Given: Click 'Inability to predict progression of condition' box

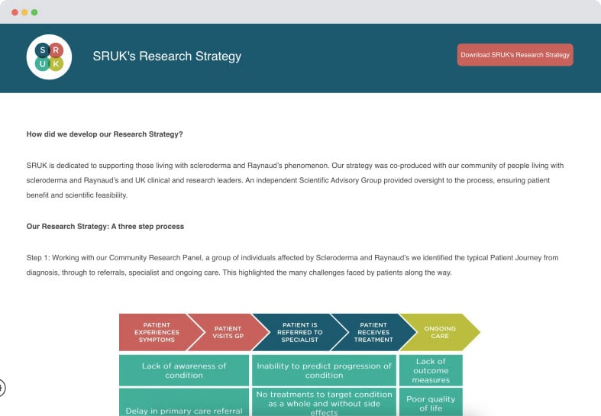Looking at the screenshot, I should [x=325, y=370].
